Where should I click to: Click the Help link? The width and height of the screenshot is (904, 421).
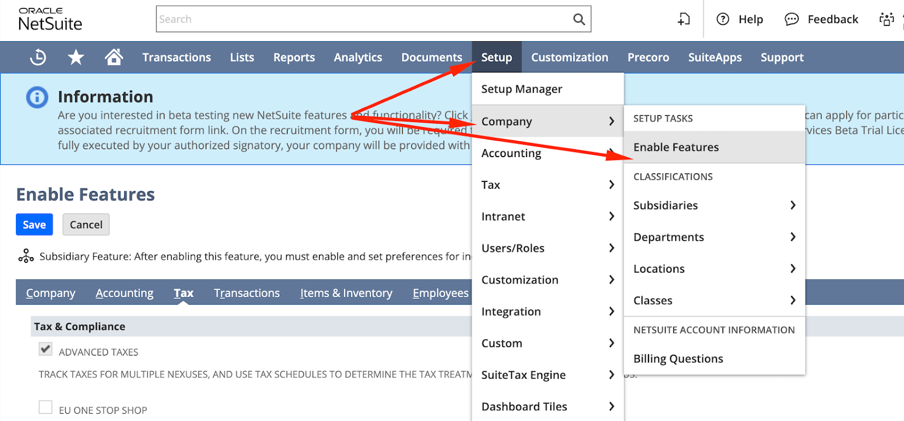(751, 19)
